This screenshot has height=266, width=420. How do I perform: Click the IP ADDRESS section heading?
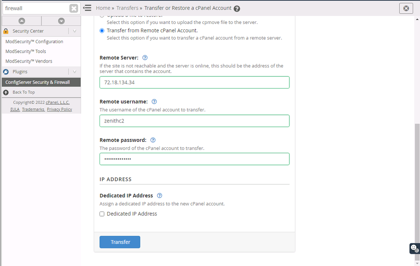(115, 179)
